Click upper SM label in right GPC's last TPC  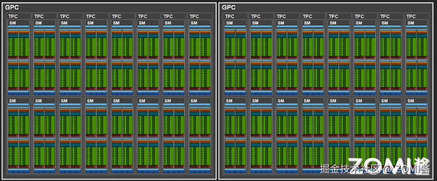coord(411,23)
